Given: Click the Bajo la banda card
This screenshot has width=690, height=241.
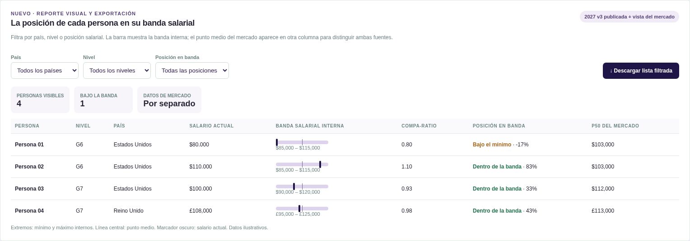Looking at the screenshot, I should (x=103, y=100).
